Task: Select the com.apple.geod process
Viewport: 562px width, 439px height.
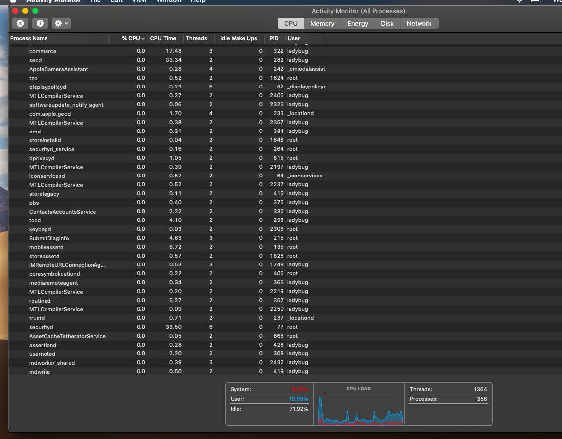Action: (285, 114)
